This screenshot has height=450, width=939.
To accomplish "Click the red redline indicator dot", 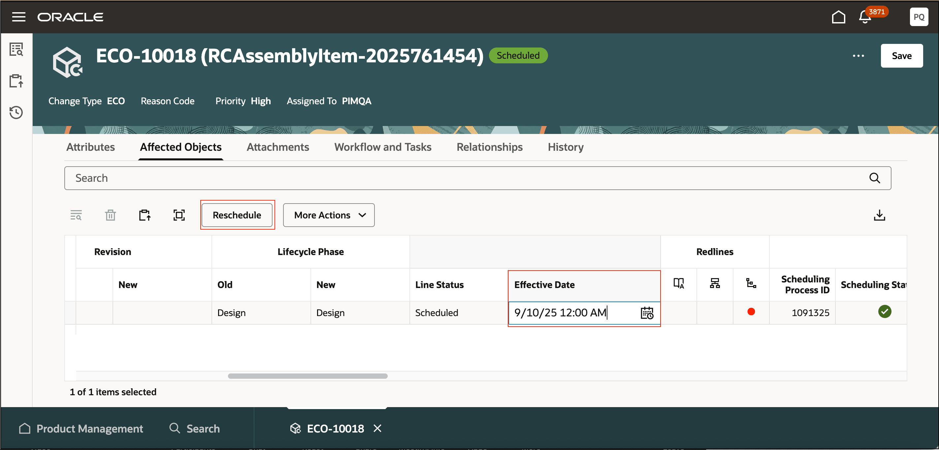I will (x=751, y=311).
